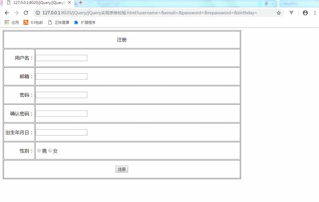Click the browser back arrow

[7, 13]
